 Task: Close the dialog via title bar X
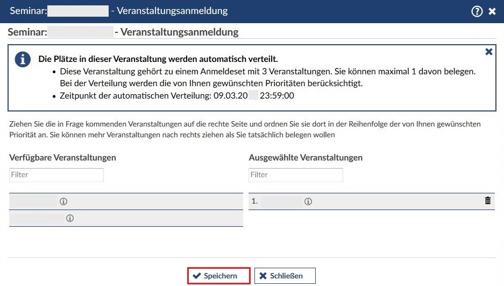pyautogui.click(x=492, y=11)
